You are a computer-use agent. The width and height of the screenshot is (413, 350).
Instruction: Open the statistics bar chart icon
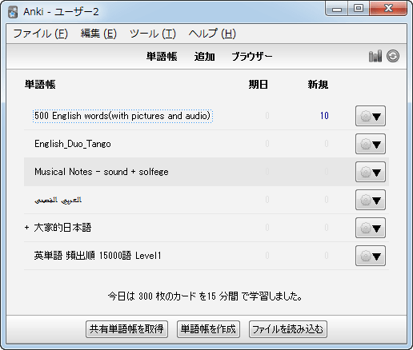click(375, 56)
